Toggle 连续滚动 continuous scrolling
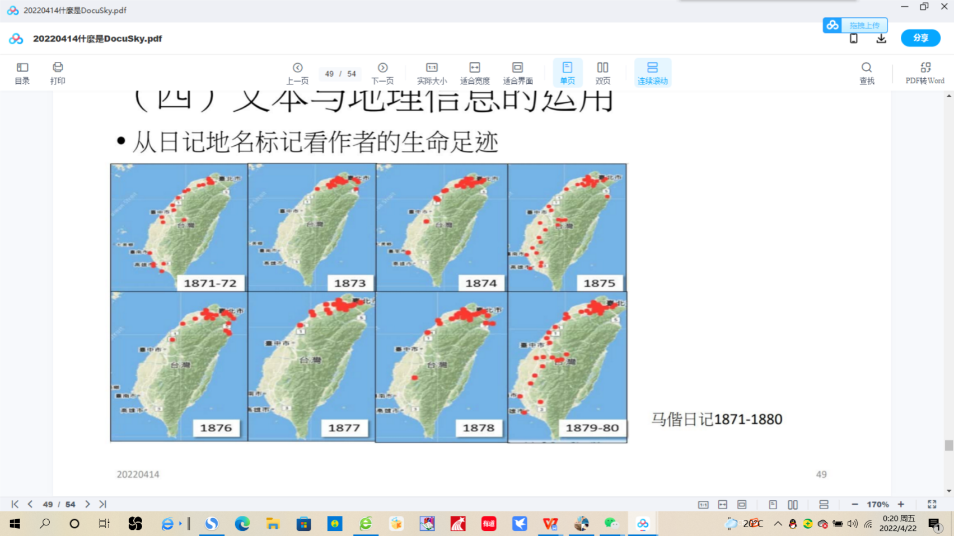Image resolution: width=954 pixels, height=536 pixels. pos(652,73)
